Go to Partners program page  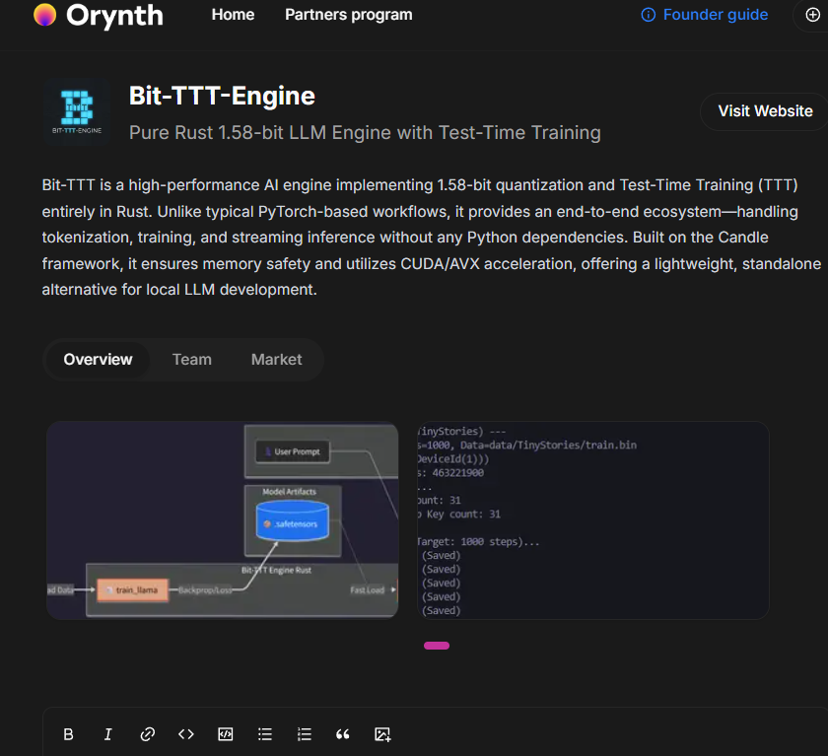tap(349, 15)
